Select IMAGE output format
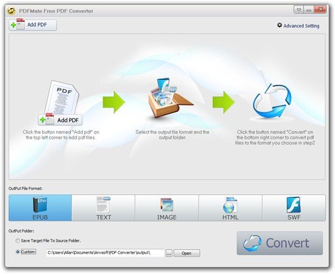Screen dimensions: 335x274 pyautogui.click(x=167, y=208)
